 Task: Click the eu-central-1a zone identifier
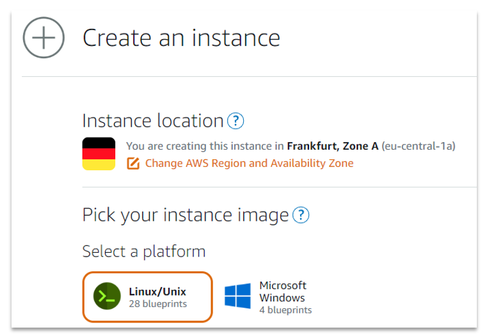(419, 147)
